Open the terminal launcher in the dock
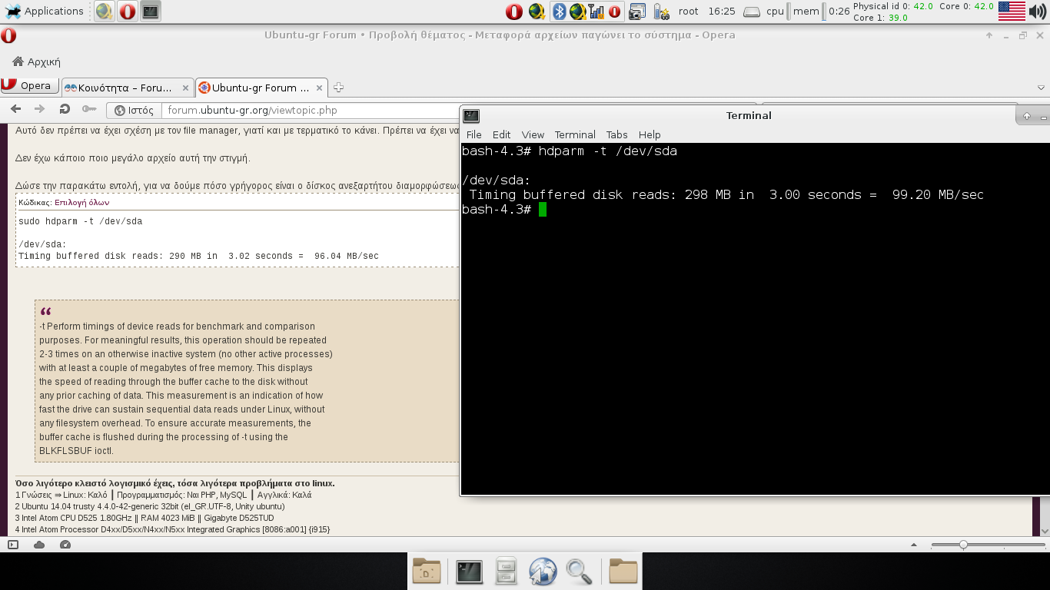1050x590 pixels. pyautogui.click(x=469, y=572)
